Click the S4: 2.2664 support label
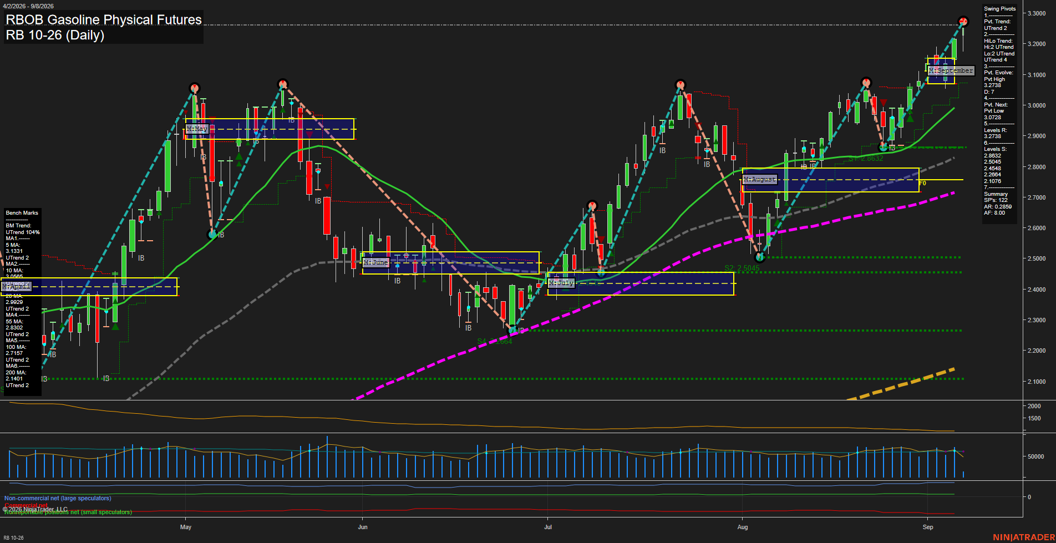The width and height of the screenshot is (1056, 543). pyautogui.click(x=495, y=342)
